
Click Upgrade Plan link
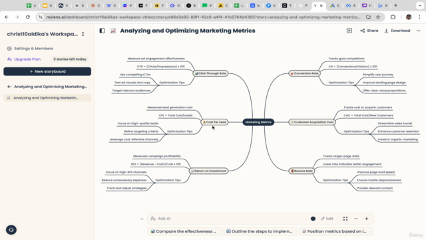[x=24, y=59]
